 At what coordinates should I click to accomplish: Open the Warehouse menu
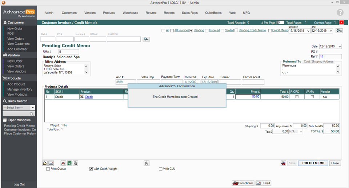(130, 13)
